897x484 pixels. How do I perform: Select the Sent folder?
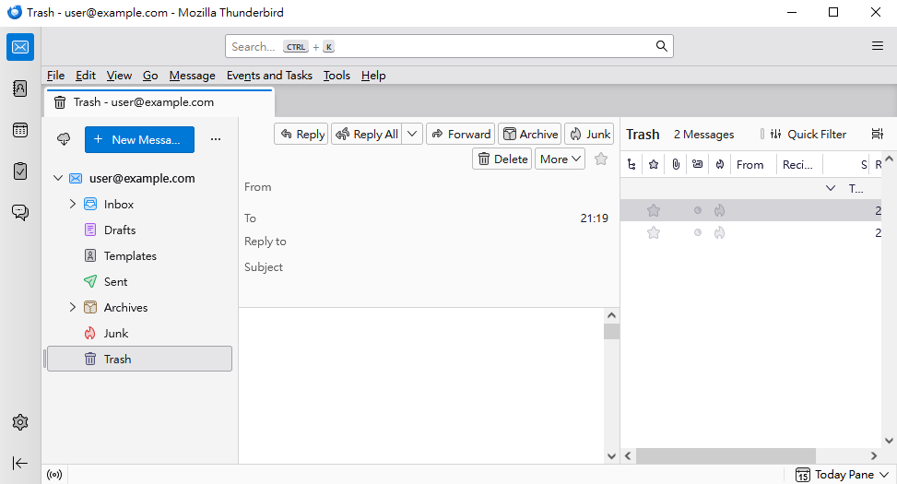point(139,281)
